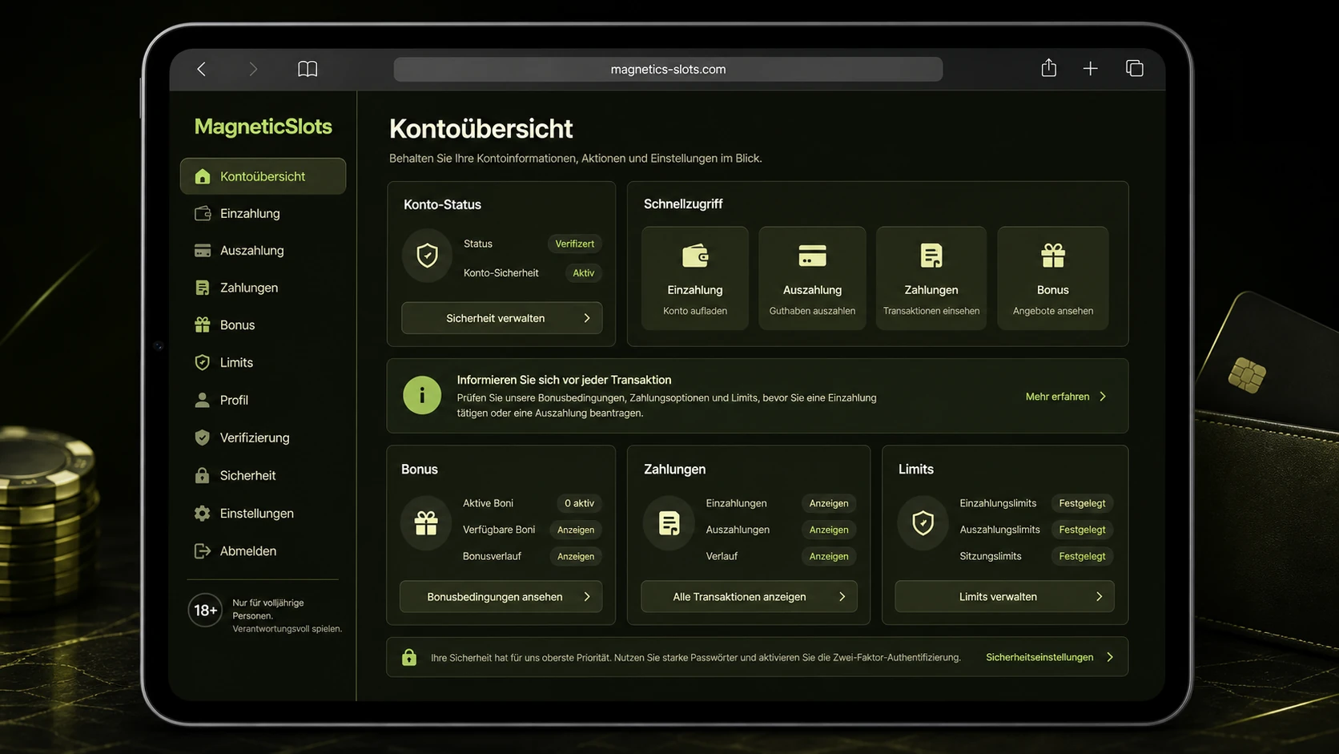
Task: Click the Einzahlung wallet icon in Schnellzugriff
Action: (695, 256)
